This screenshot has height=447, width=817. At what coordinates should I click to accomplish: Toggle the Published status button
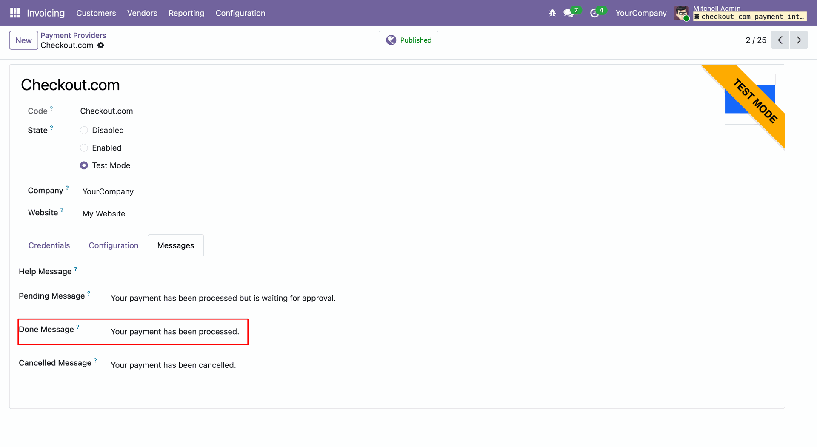(408, 40)
